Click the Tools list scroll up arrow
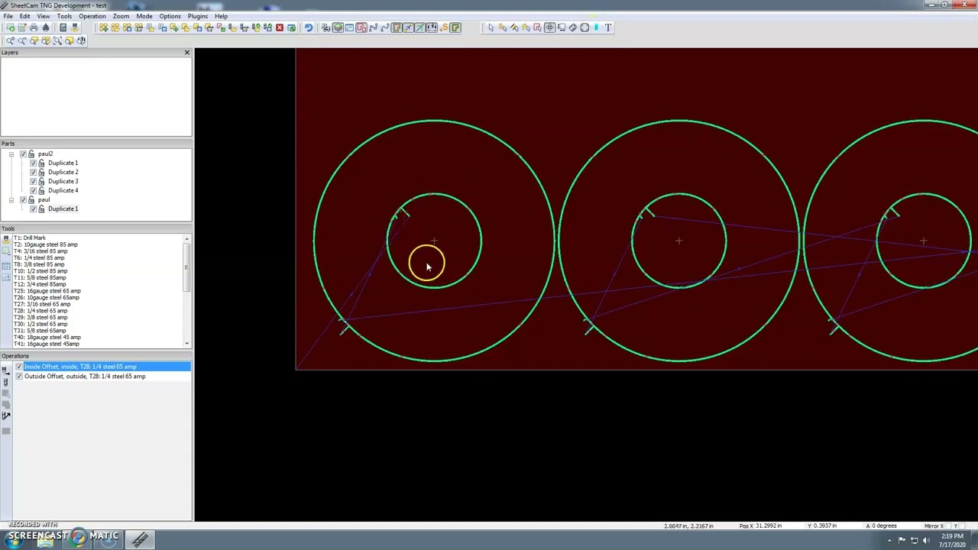 pyautogui.click(x=186, y=240)
